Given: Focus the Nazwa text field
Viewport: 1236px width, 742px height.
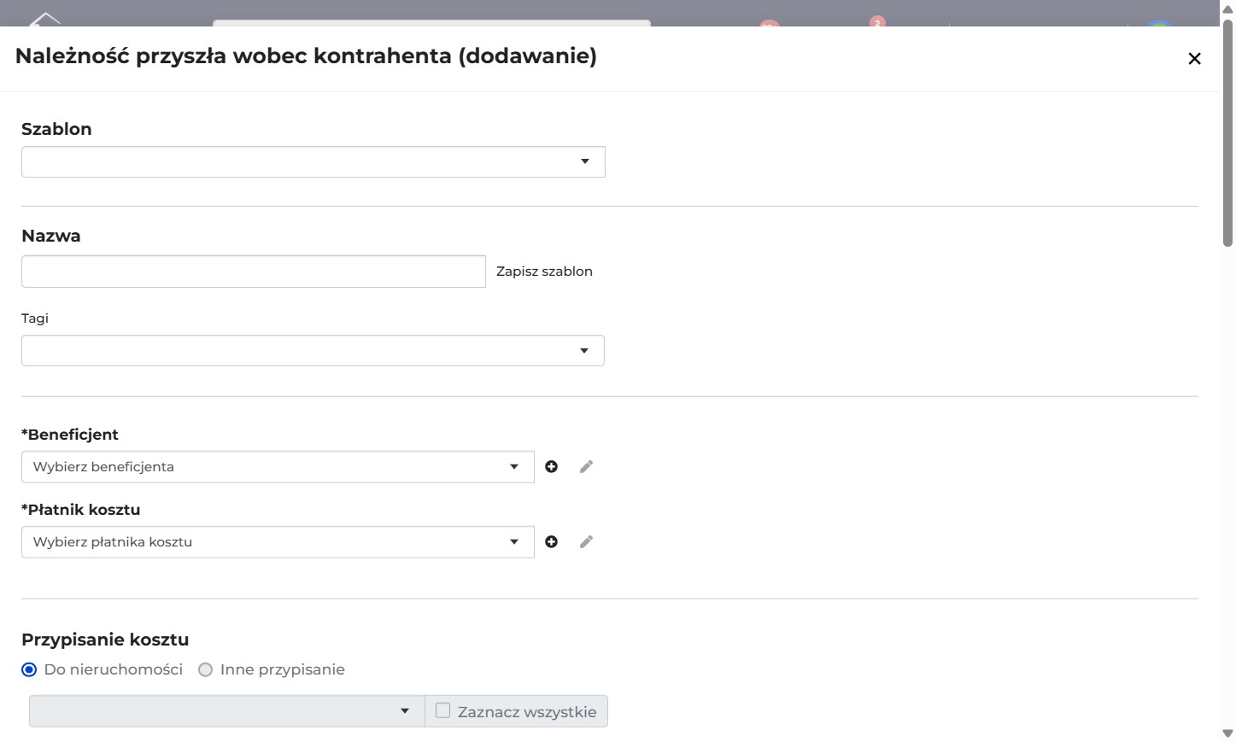Looking at the screenshot, I should pos(254,272).
